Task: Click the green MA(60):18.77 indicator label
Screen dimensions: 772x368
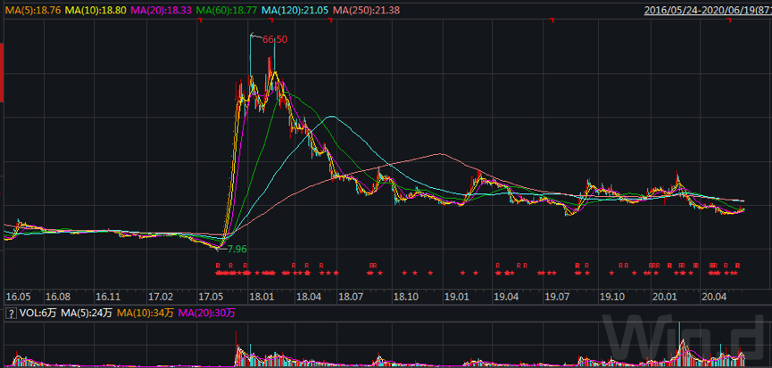Action: (x=226, y=10)
